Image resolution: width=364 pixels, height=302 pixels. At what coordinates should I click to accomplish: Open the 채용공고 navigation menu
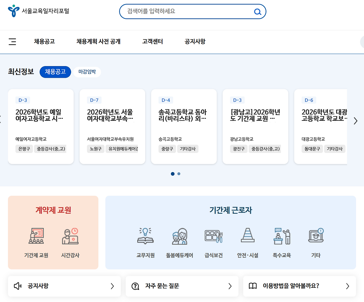[44, 42]
